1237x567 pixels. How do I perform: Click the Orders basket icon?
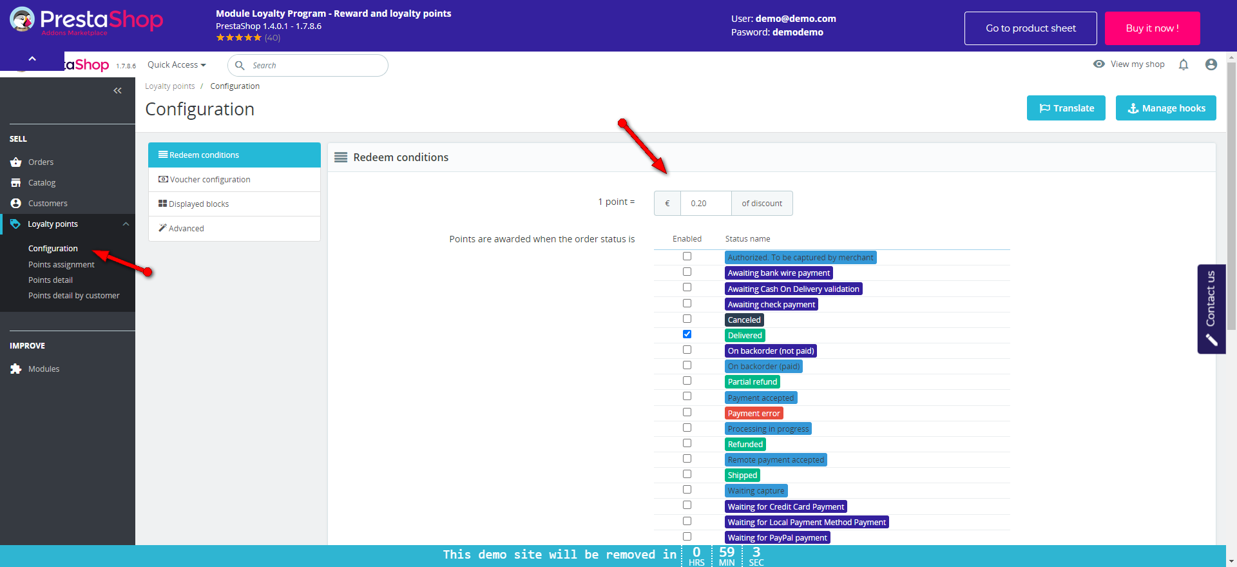pos(16,162)
